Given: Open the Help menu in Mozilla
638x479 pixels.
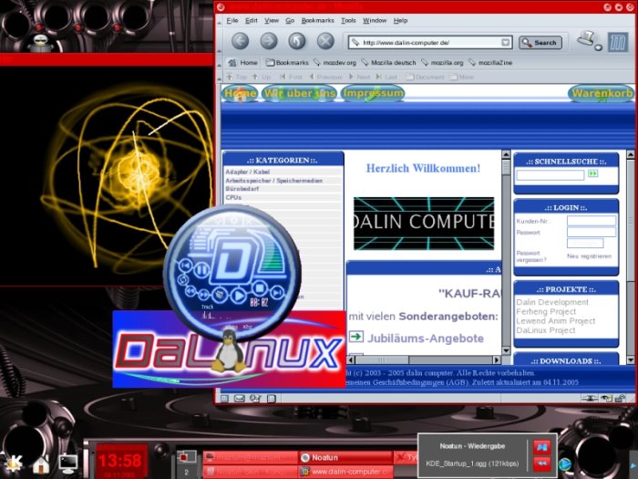Looking at the screenshot, I should [400, 20].
